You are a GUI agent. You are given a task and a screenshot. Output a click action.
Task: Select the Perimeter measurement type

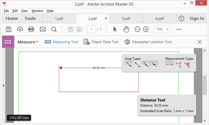(178, 65)
